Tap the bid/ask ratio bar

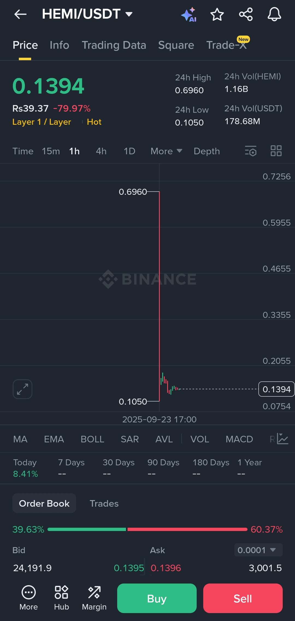(147, 529)
